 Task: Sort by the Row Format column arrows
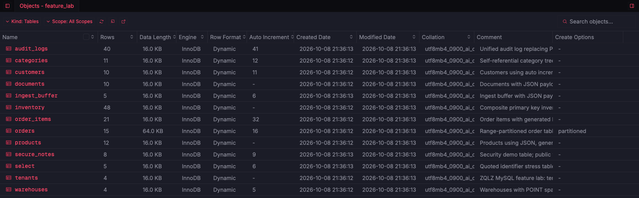[x=244, y=37]
